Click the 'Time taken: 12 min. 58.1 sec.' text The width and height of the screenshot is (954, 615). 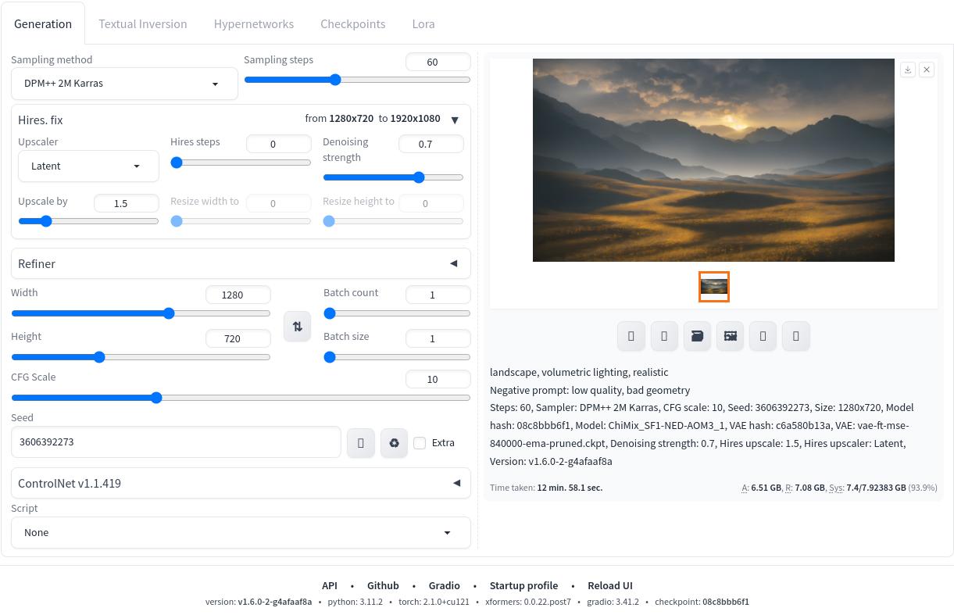click(546, 488)
